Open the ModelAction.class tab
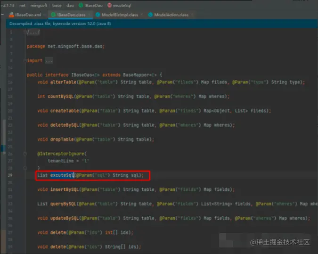Screen dimensions: 318x254 [x=171, y=15]
